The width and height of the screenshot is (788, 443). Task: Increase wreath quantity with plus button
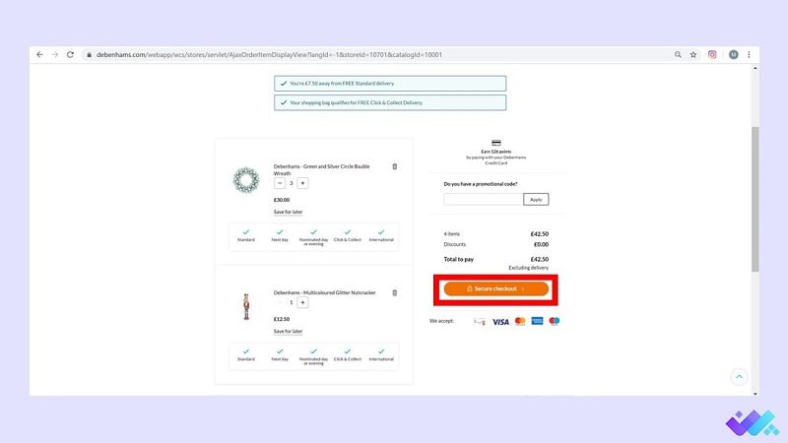(302, 183)
